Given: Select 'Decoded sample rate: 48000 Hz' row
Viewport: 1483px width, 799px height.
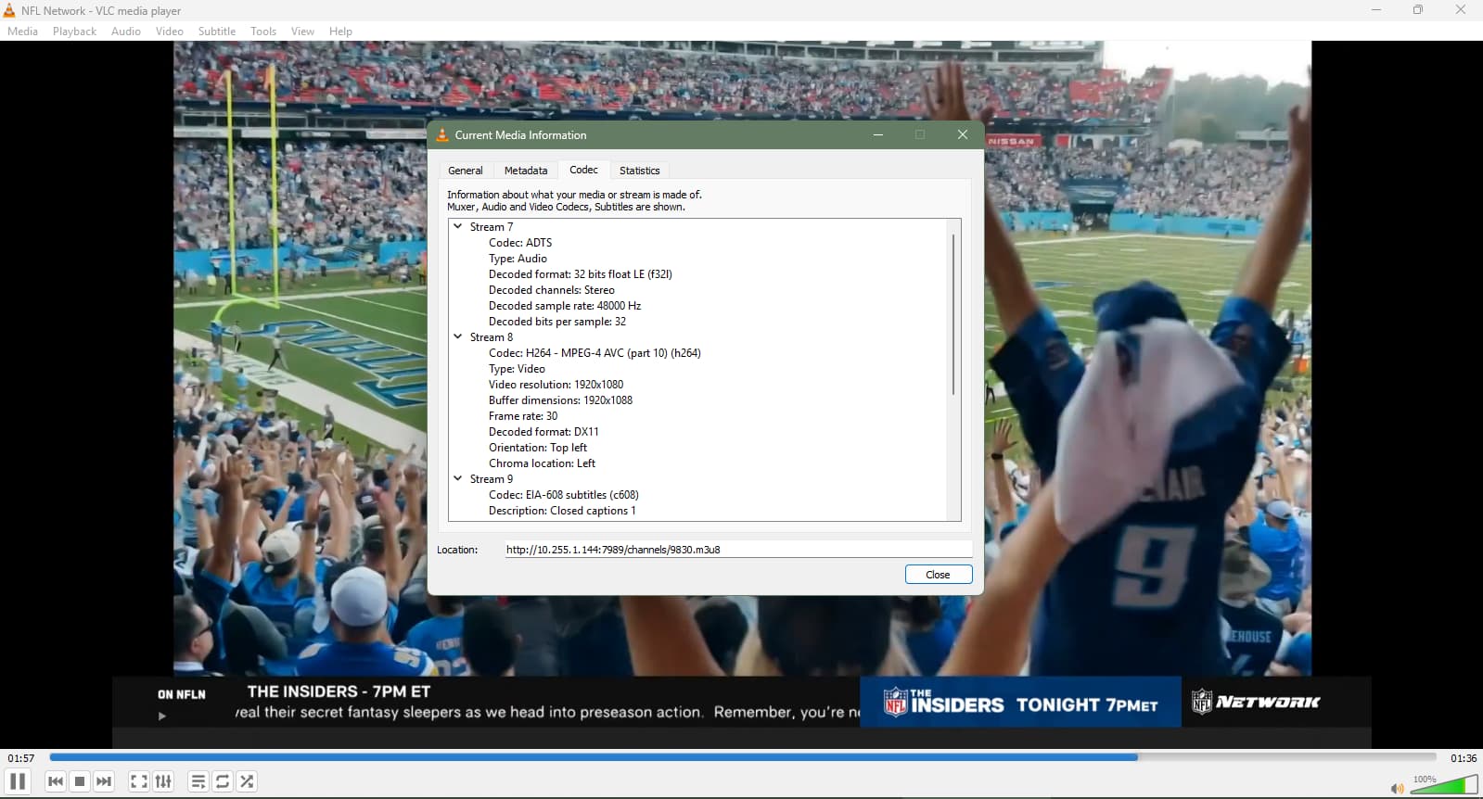Looking at the screenshot, I should click(565, 306).
